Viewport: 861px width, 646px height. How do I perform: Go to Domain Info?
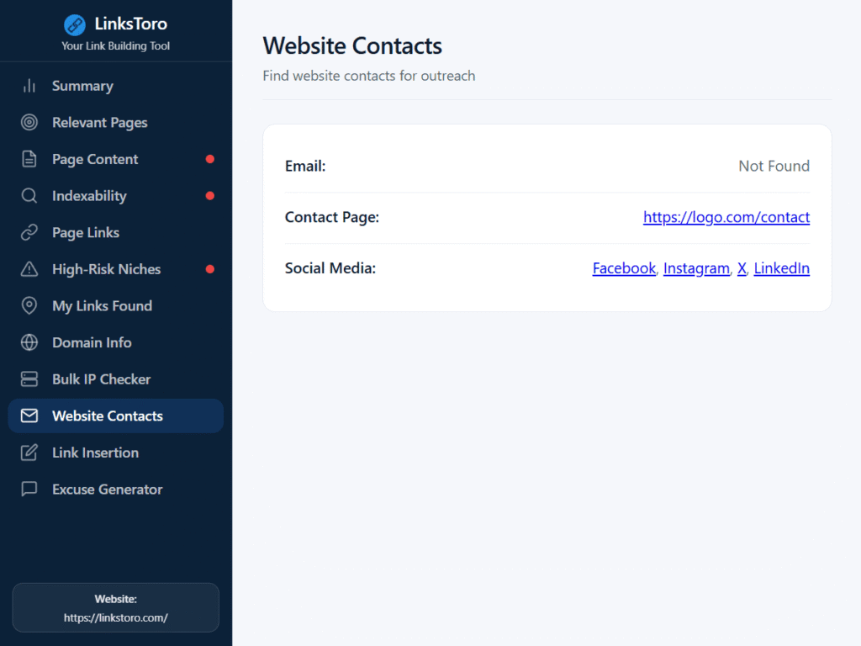point(116,343)
